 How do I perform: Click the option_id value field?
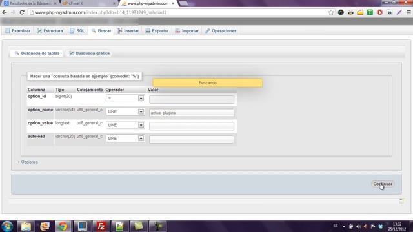pos(192,99)
